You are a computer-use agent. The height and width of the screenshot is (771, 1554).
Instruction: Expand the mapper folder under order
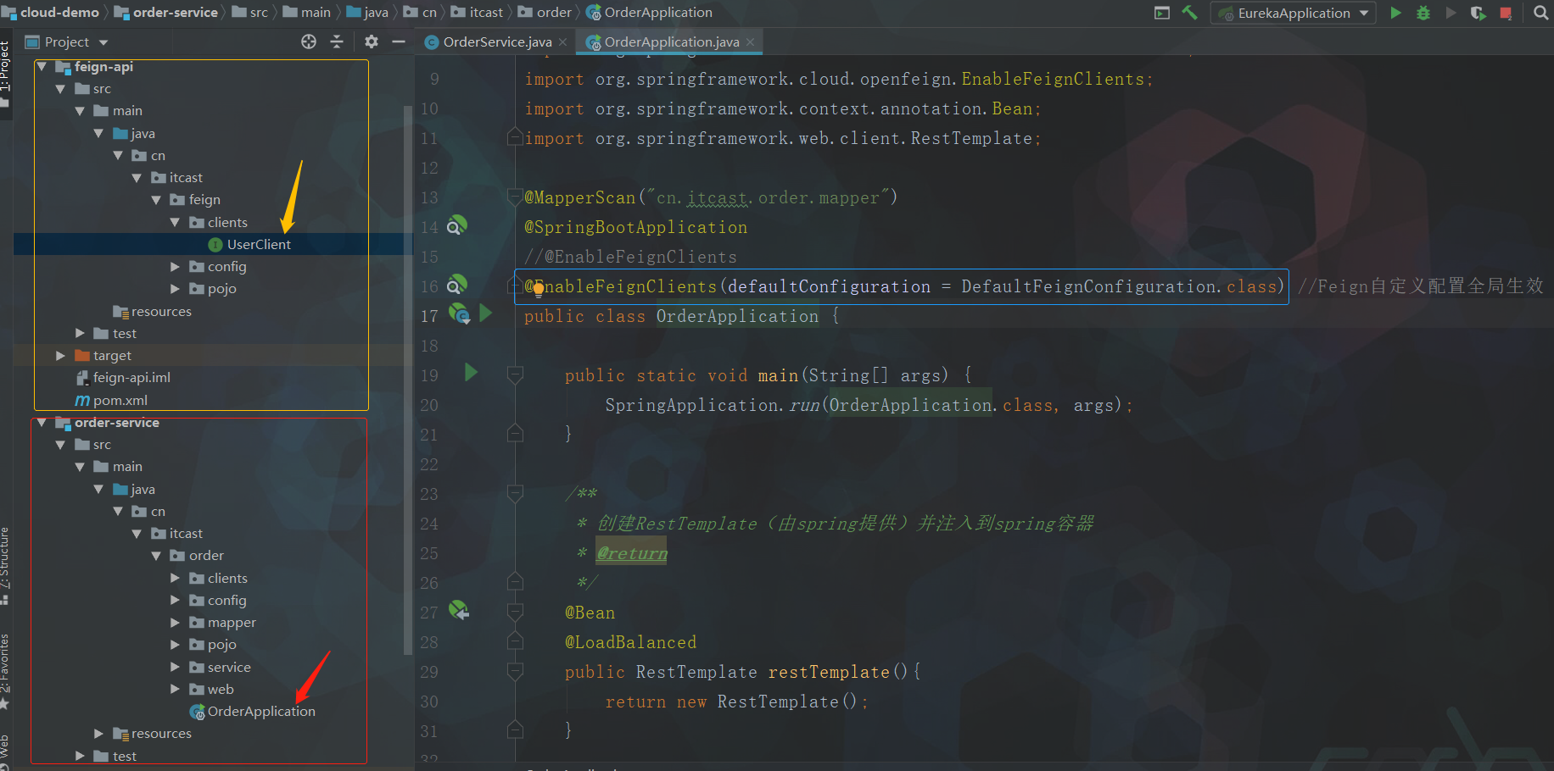pyautogui.click(x=175, y=623)
